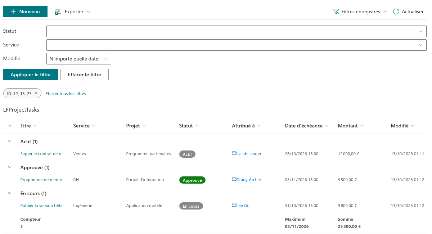Open Isaiah Langer's profile link
This screenshot has width=432, height=234.
[x=249, y=154]
